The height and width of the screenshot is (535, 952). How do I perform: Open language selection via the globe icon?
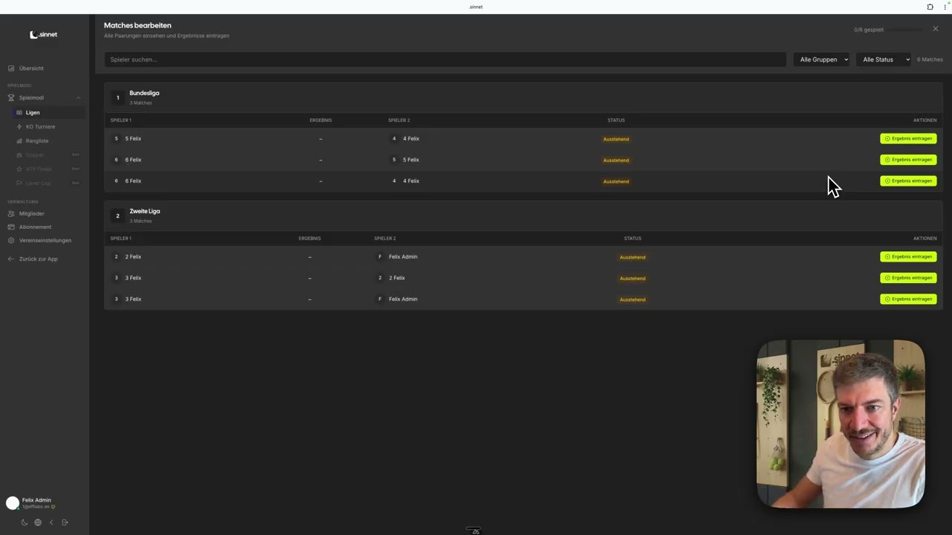[x=38, y=522]
